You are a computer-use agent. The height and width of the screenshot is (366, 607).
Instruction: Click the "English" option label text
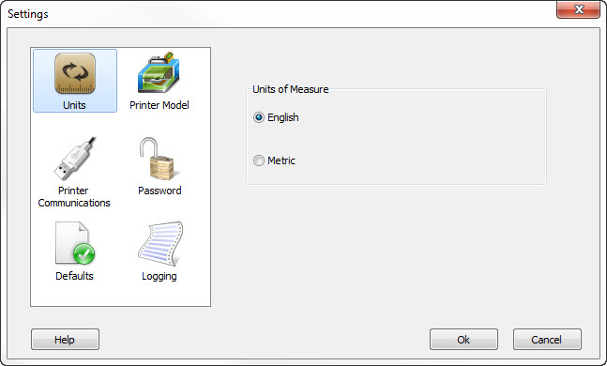pos(283,117)
